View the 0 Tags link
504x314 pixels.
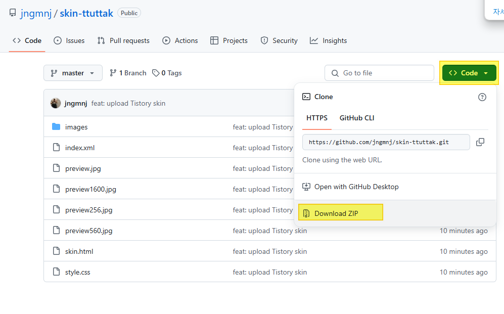[x=167, y=73]
